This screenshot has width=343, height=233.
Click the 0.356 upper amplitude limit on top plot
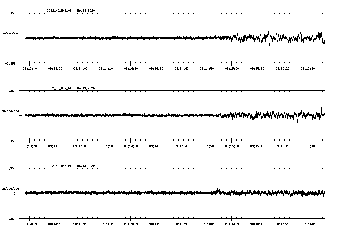[x=11, y=13]
